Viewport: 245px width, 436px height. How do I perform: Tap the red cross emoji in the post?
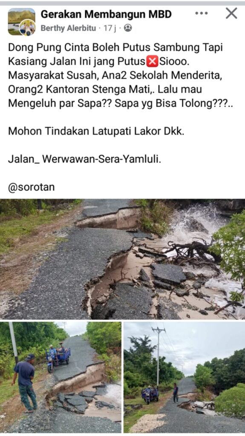pyautogui.click(x=152, y=61)
